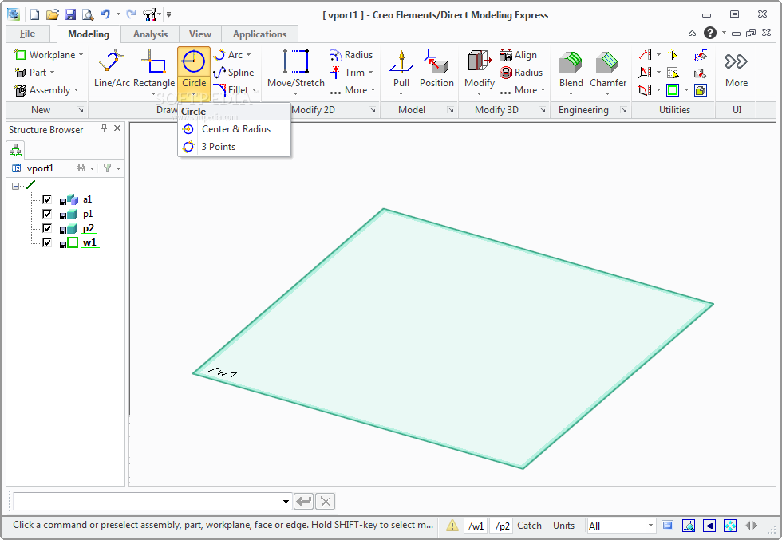Screen dimensions: 782x540
Task: Uncheck the a1 assembly checkbox
Action: (47, 199)
